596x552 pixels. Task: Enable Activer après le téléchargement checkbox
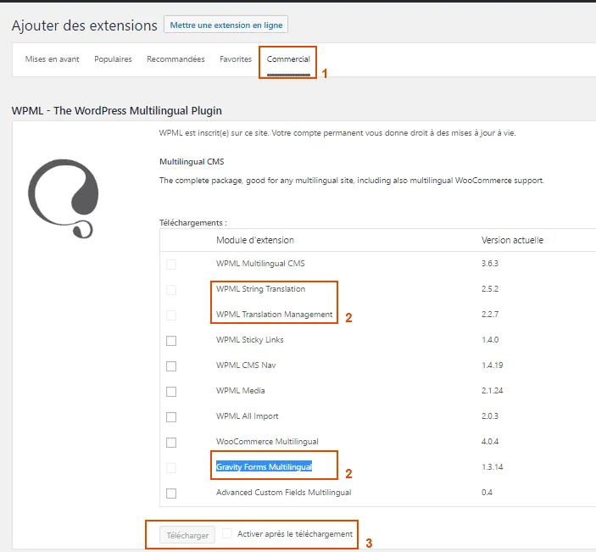227,533
